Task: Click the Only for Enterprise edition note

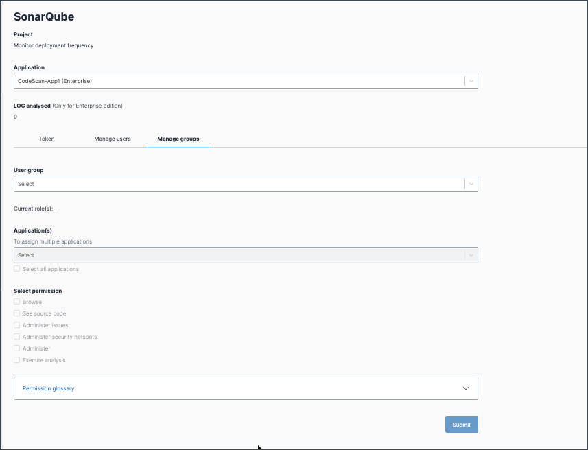Action: click(87, 106)
